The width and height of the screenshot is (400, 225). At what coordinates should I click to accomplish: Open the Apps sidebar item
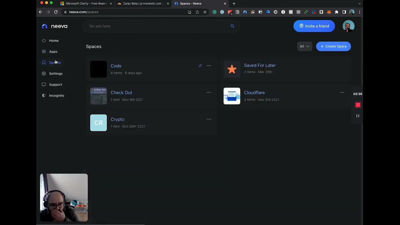[53, 52]
